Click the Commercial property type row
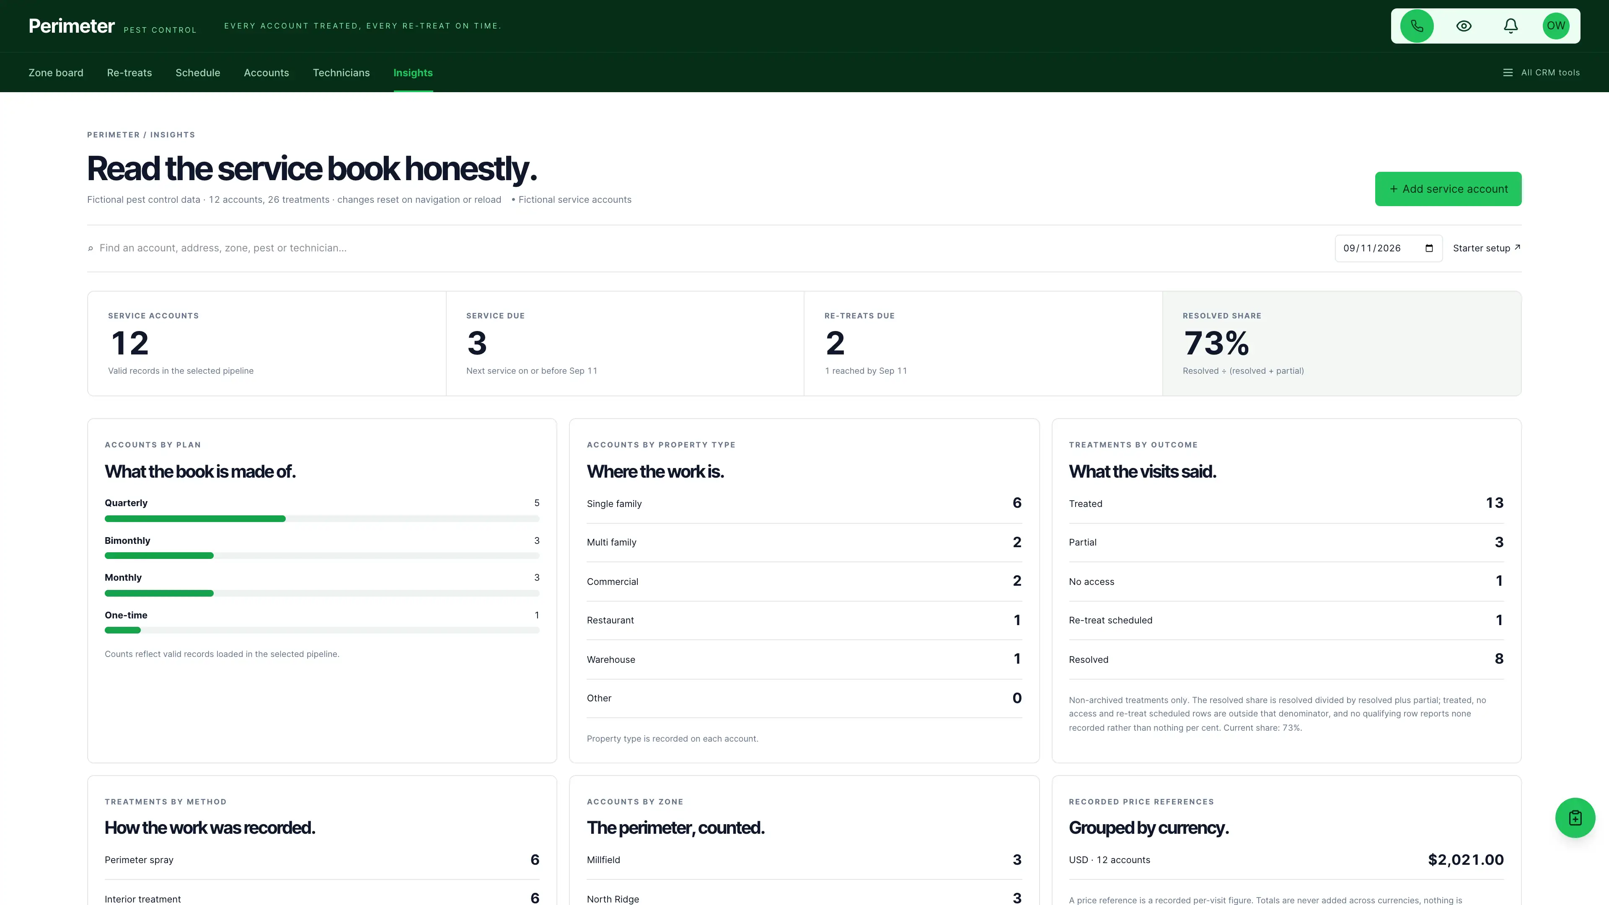The image size is (1609, 905). (804, 582)
